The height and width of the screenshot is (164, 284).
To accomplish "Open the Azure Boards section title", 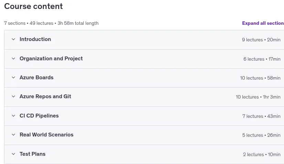I will pyautogui.click(x=36, y=78).
